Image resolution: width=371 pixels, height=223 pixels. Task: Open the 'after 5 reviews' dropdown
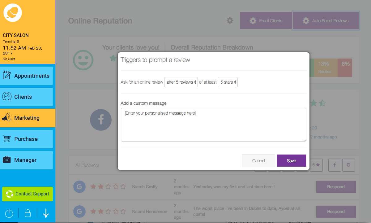(x=181, y=82)
